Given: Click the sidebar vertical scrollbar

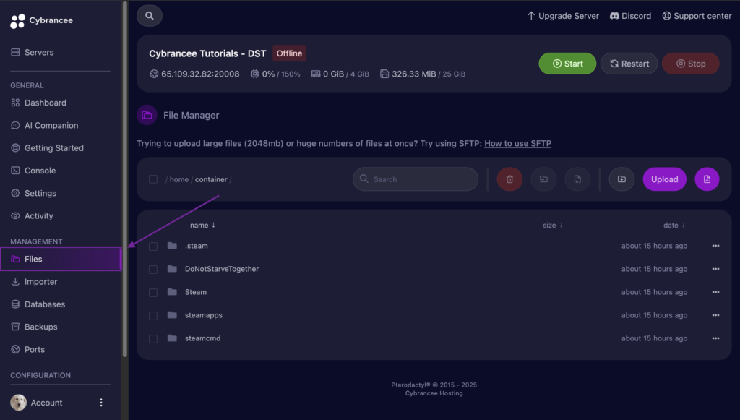Looking at the screenshot, I should [x=124, y=181].
